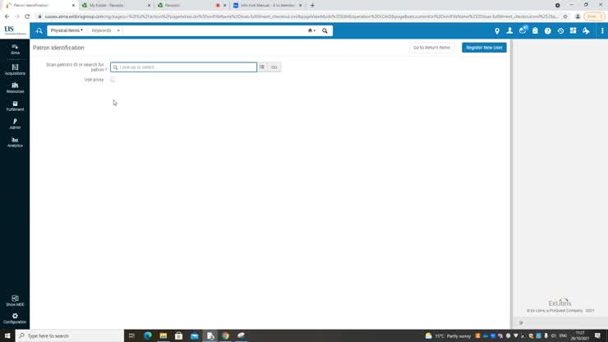Expand the Physical items search type dropdown
The height and width of the screenshot is (342, 608).
click(x=67, y=30)
